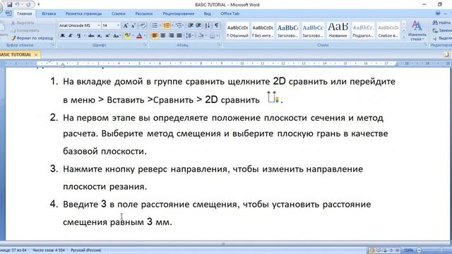Screen dimensions: 452x254
Task: Open the bullet list dropdown
Action: coord(160,25)
